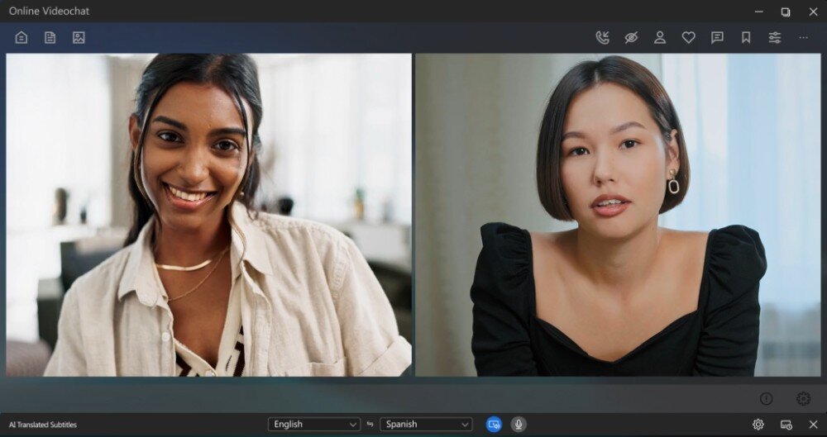Open the image gallery icon
This screenshot has height=437, width=827.
coord(79,37)
